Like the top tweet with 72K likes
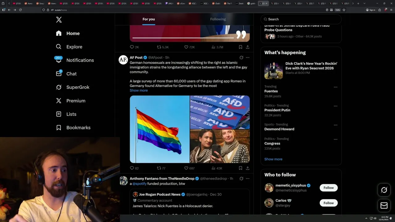 pyautogui.click(x=189, y=47)
